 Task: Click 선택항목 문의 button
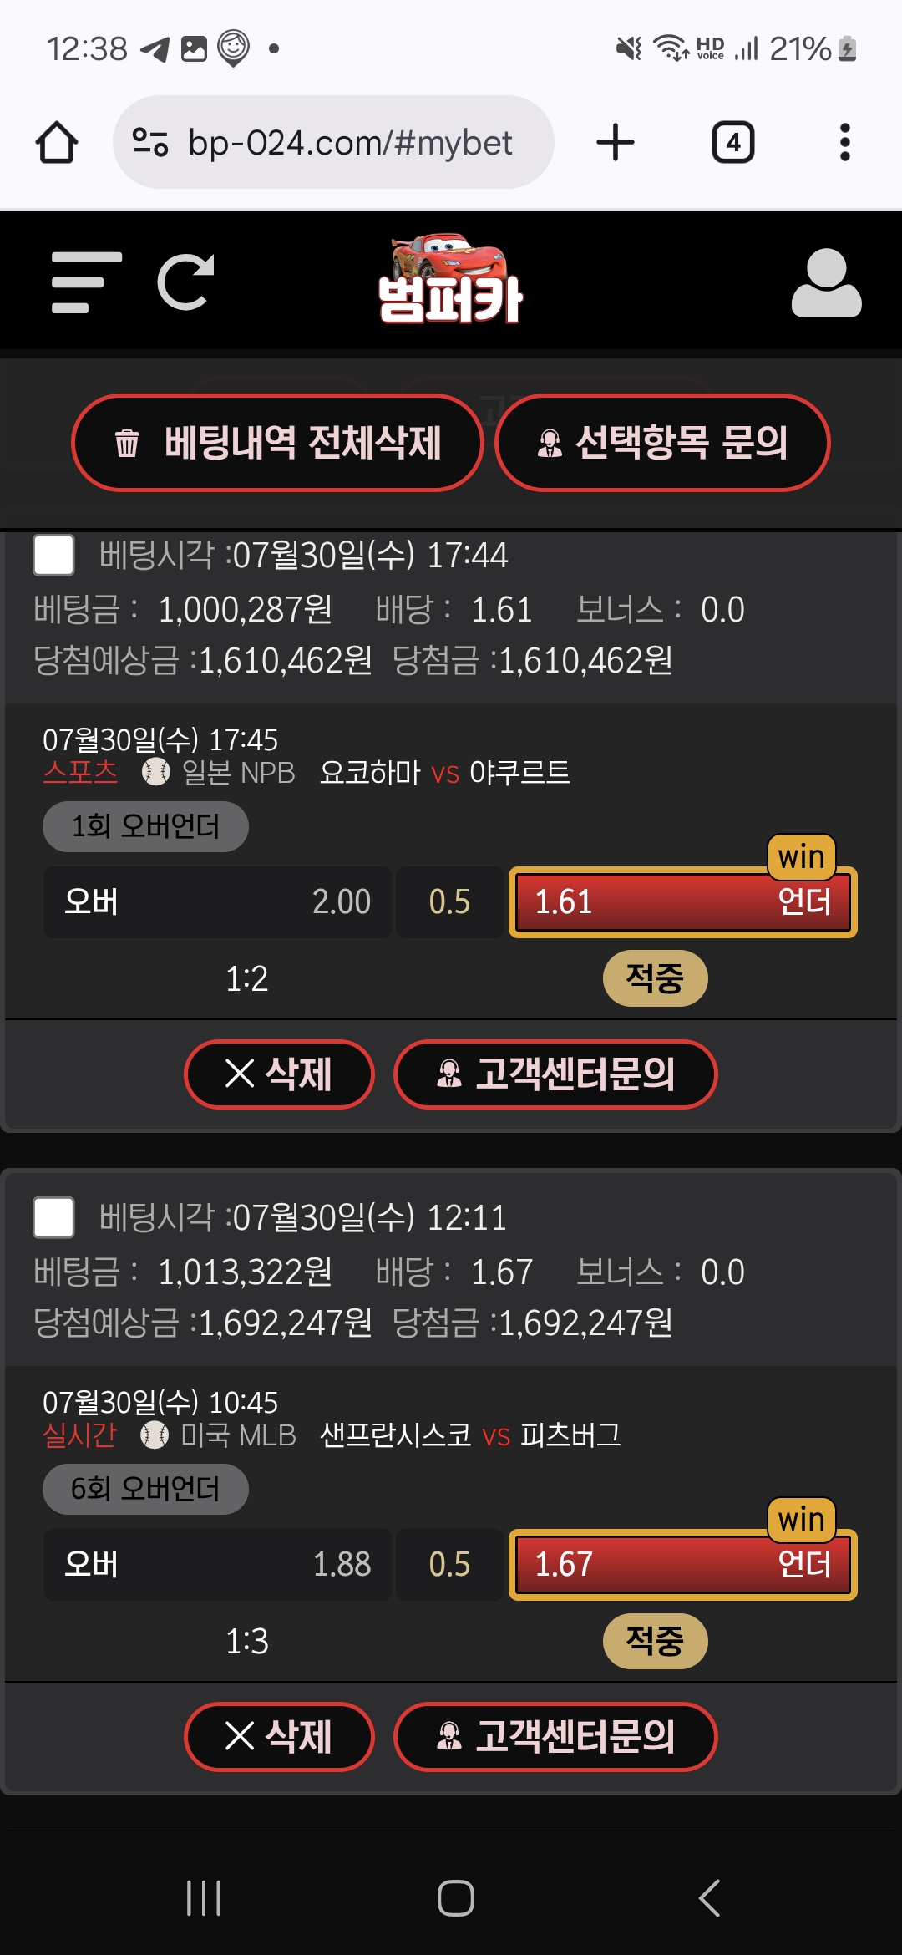point(662,443)
